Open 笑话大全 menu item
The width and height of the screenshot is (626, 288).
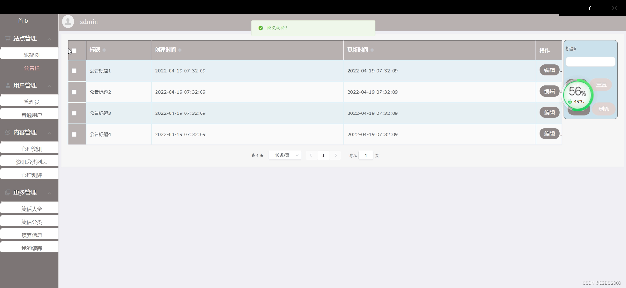click(x=29, y=208)
